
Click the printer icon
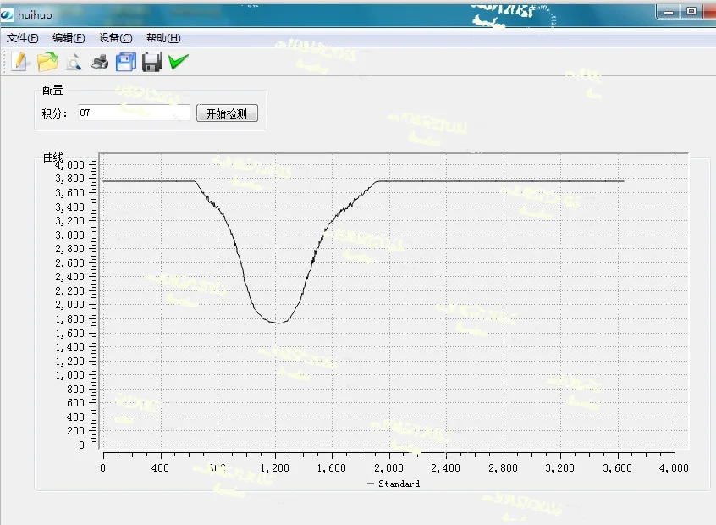pos(100,62)
